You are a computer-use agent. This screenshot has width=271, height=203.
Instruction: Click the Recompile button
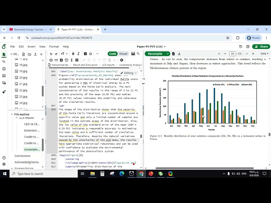[x=155, y=54]
